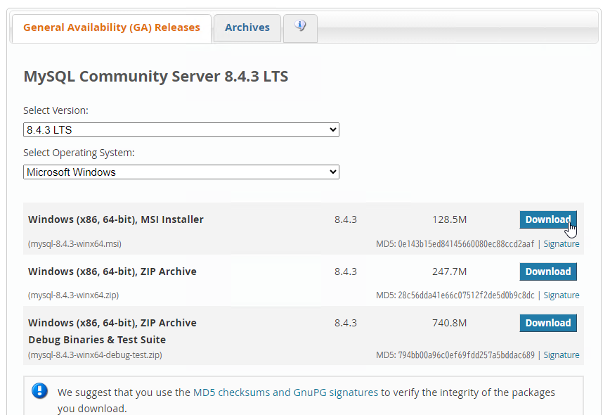Click the Select Operating System: label
Viewport: 610px width, 415px height.
79,153
